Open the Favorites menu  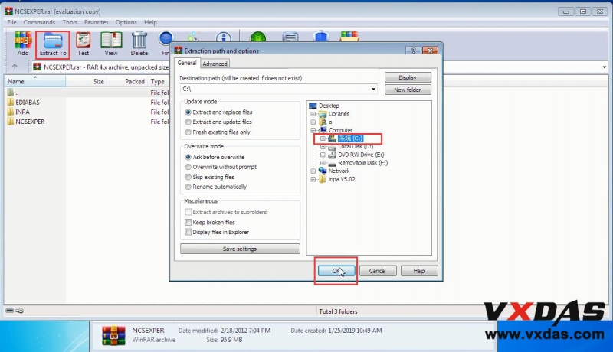(x=97, y=22)
